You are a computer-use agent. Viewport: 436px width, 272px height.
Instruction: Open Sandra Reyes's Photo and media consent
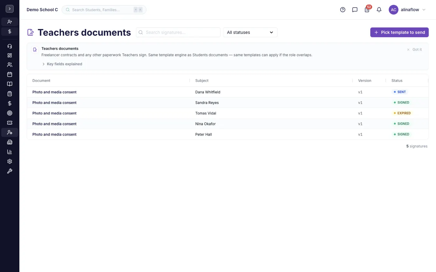pyautogui.click(x=54, y=103)
